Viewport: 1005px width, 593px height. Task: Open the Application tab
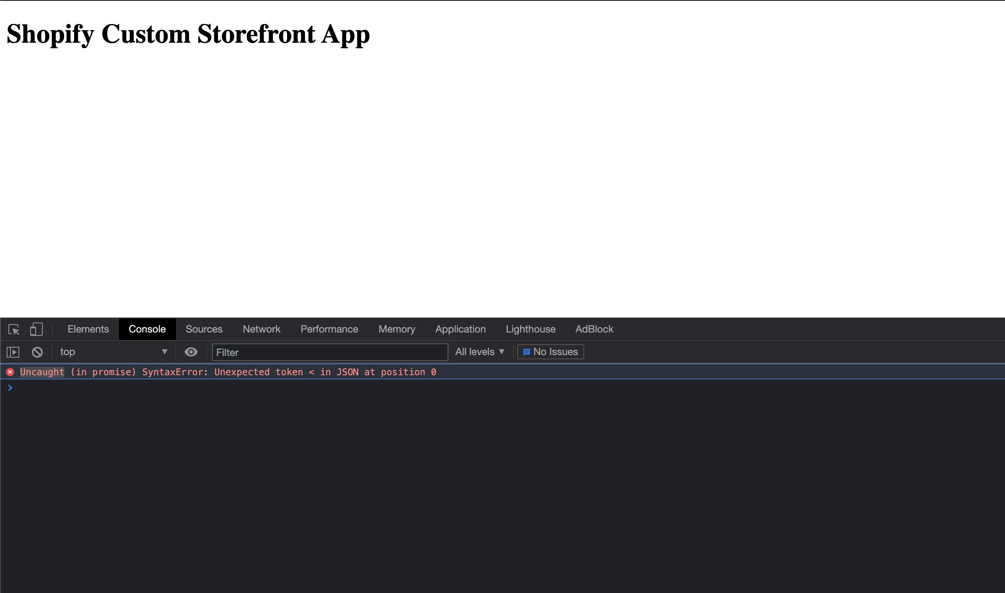click(460, 329)
